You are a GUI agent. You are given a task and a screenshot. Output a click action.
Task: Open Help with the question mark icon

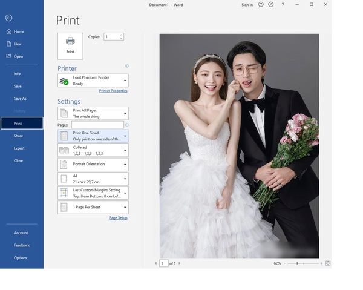[283, 5]
